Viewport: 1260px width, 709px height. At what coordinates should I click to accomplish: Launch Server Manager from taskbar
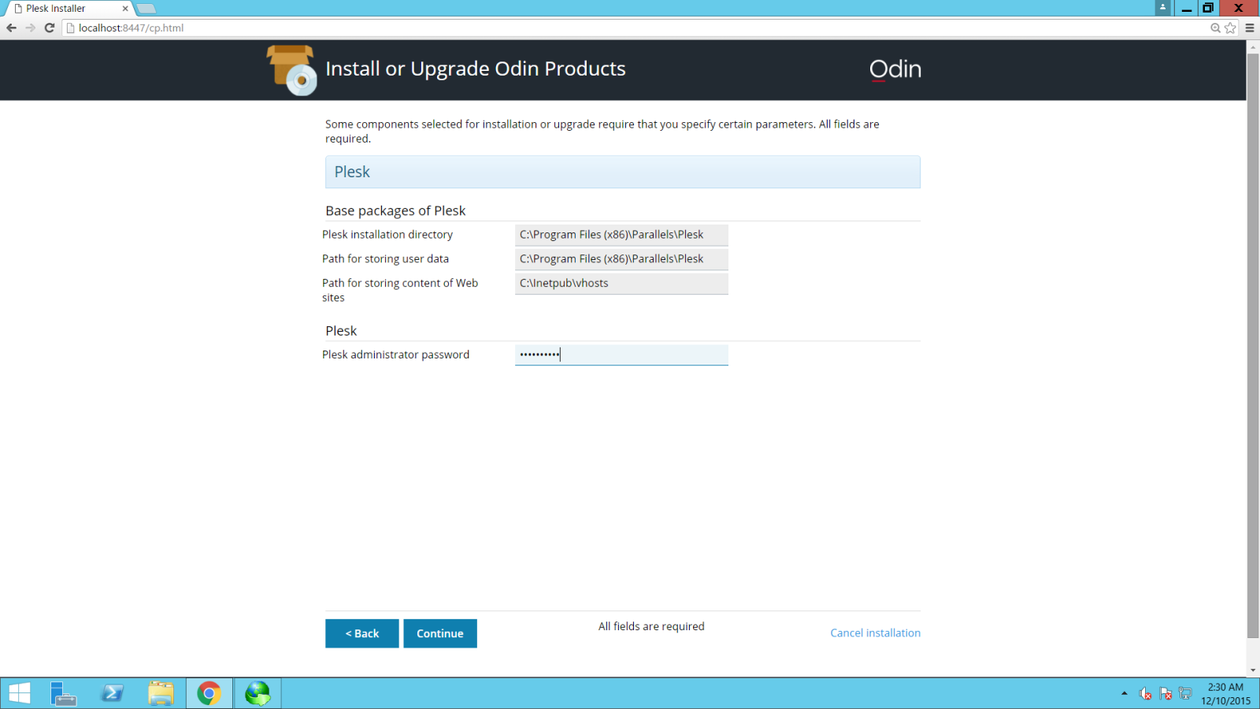(x=63, y=693)
